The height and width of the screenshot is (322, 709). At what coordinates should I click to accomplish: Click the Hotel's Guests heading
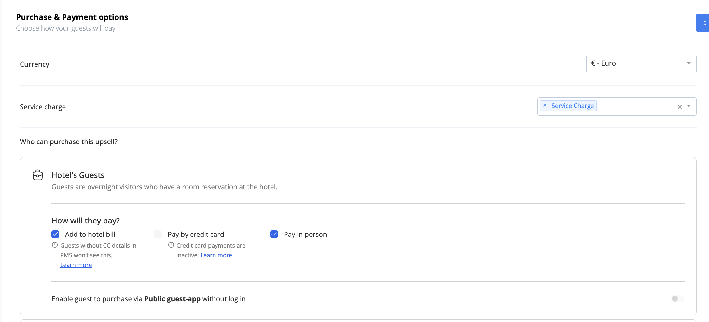78,175
